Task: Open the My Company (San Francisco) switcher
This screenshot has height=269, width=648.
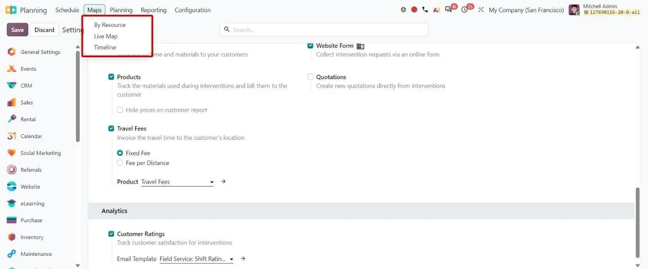Action: coord(526,10)
